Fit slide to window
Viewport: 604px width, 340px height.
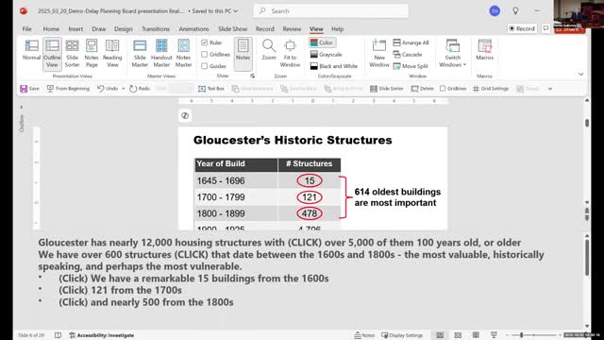(290, 53)
